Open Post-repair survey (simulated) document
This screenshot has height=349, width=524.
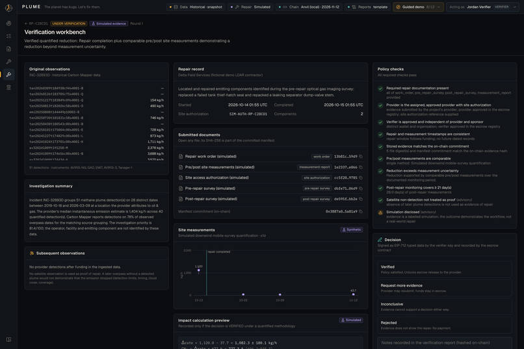click(x=211, y=199)
